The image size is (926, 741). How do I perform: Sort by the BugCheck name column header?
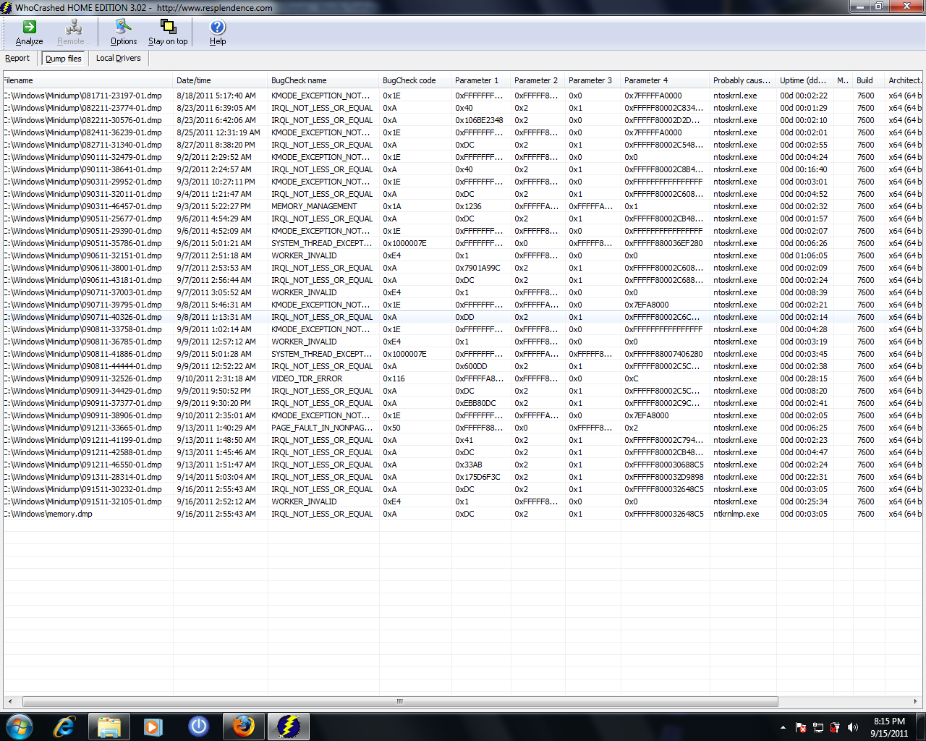pyautogui.click(x=323, y=80)
